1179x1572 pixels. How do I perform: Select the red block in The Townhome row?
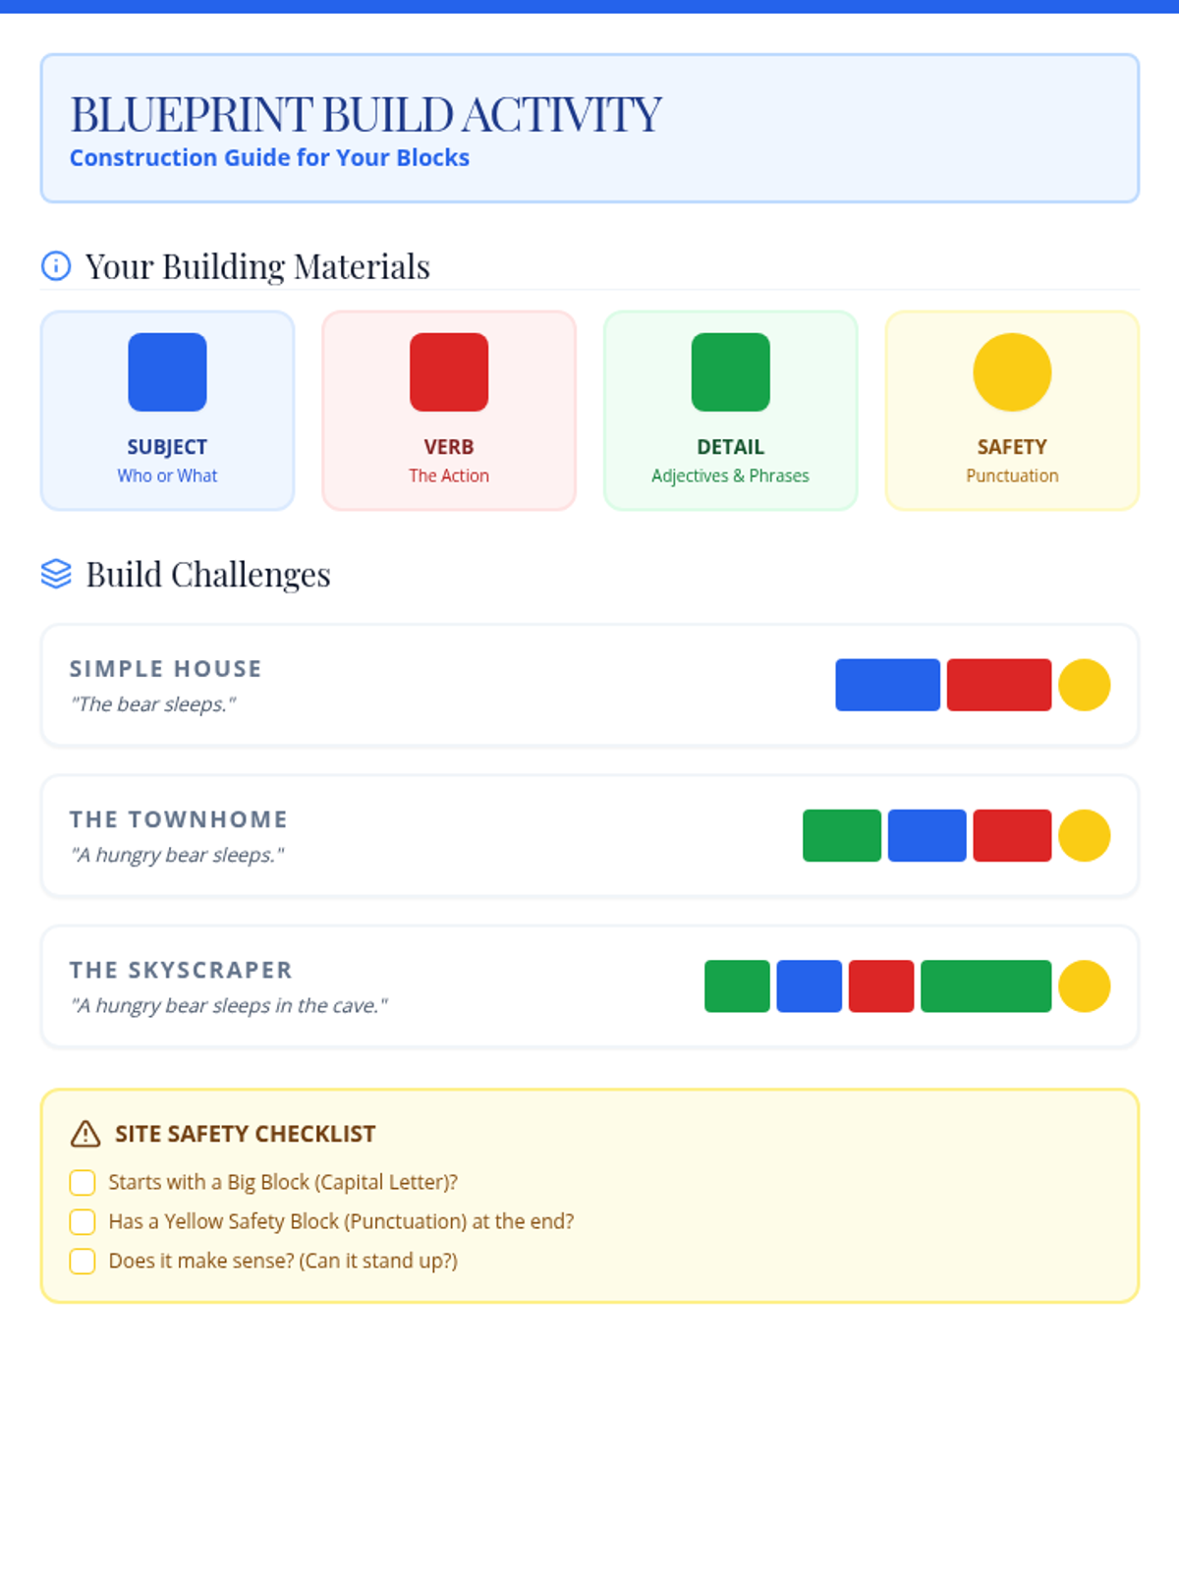(1012, 835)
